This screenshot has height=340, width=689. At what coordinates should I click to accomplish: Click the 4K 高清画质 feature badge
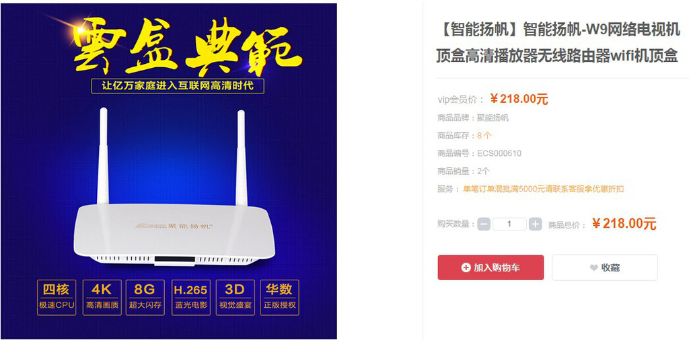coord(102,298)
